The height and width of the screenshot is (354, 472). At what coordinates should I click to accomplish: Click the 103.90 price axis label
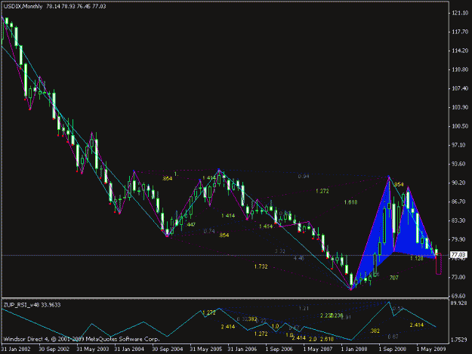coord(460,107)
